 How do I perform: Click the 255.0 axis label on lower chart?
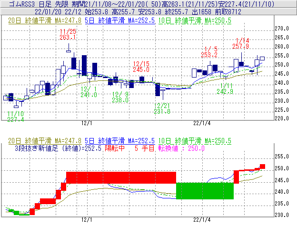(x=282, y=157)
